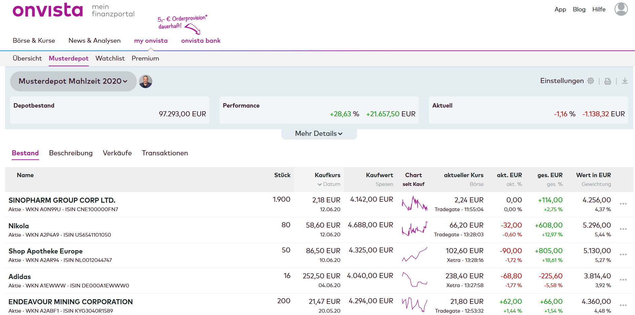The height and width of the screenshot is (315, 635).
Task: Sort by akt. EUR column header
Action: pos(509,175)
